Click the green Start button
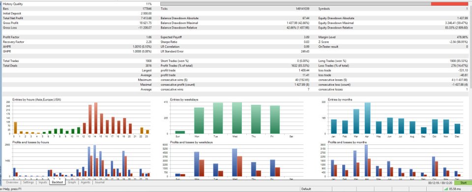Screen dimensions: 472x192 (463, 183)
